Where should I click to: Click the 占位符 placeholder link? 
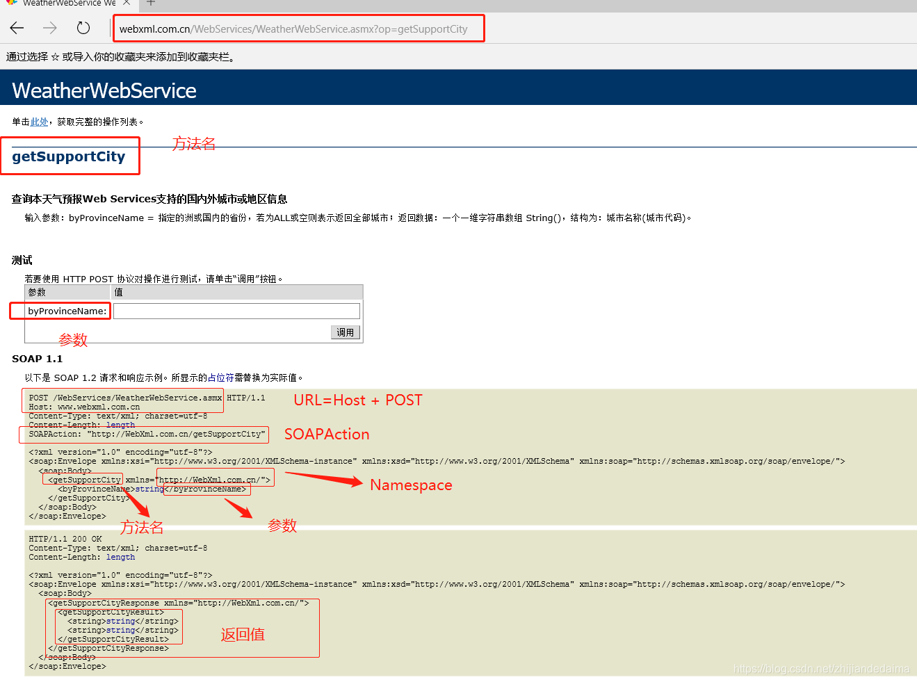[220, 377]
